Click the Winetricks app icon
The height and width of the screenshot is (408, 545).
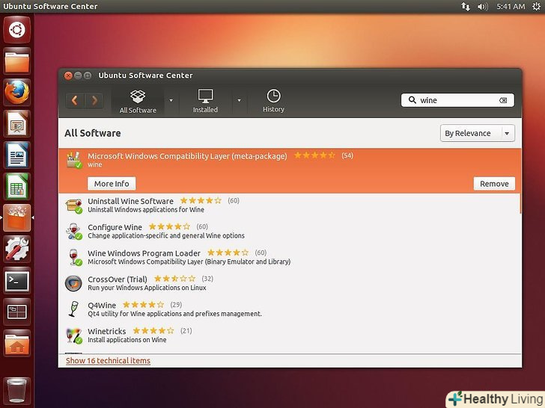[x=73, y=336]
